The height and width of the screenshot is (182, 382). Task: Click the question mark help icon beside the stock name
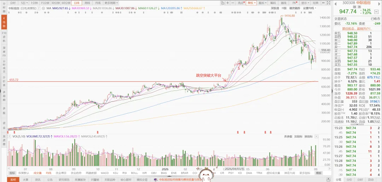(39, 8)
